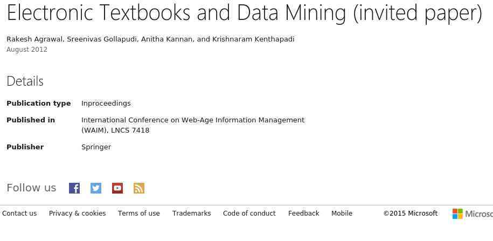Open the Twitter follow icon

(x=96, y=188)
